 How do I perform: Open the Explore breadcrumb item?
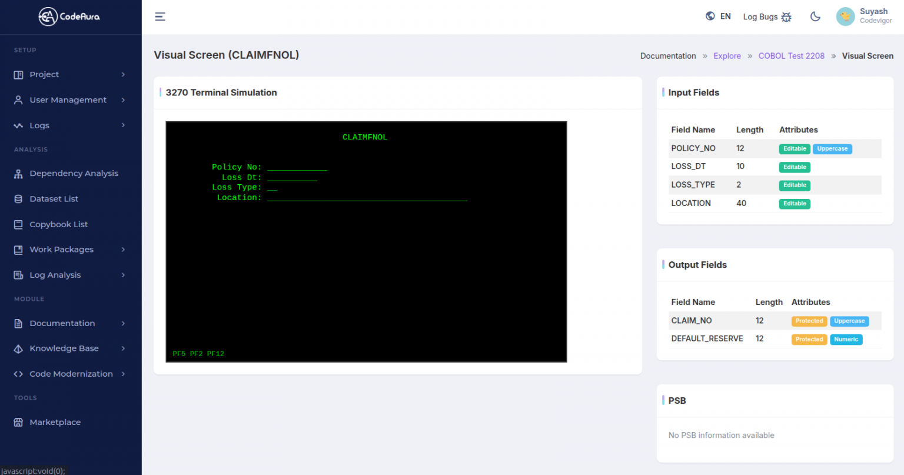(x=727, y=55)
